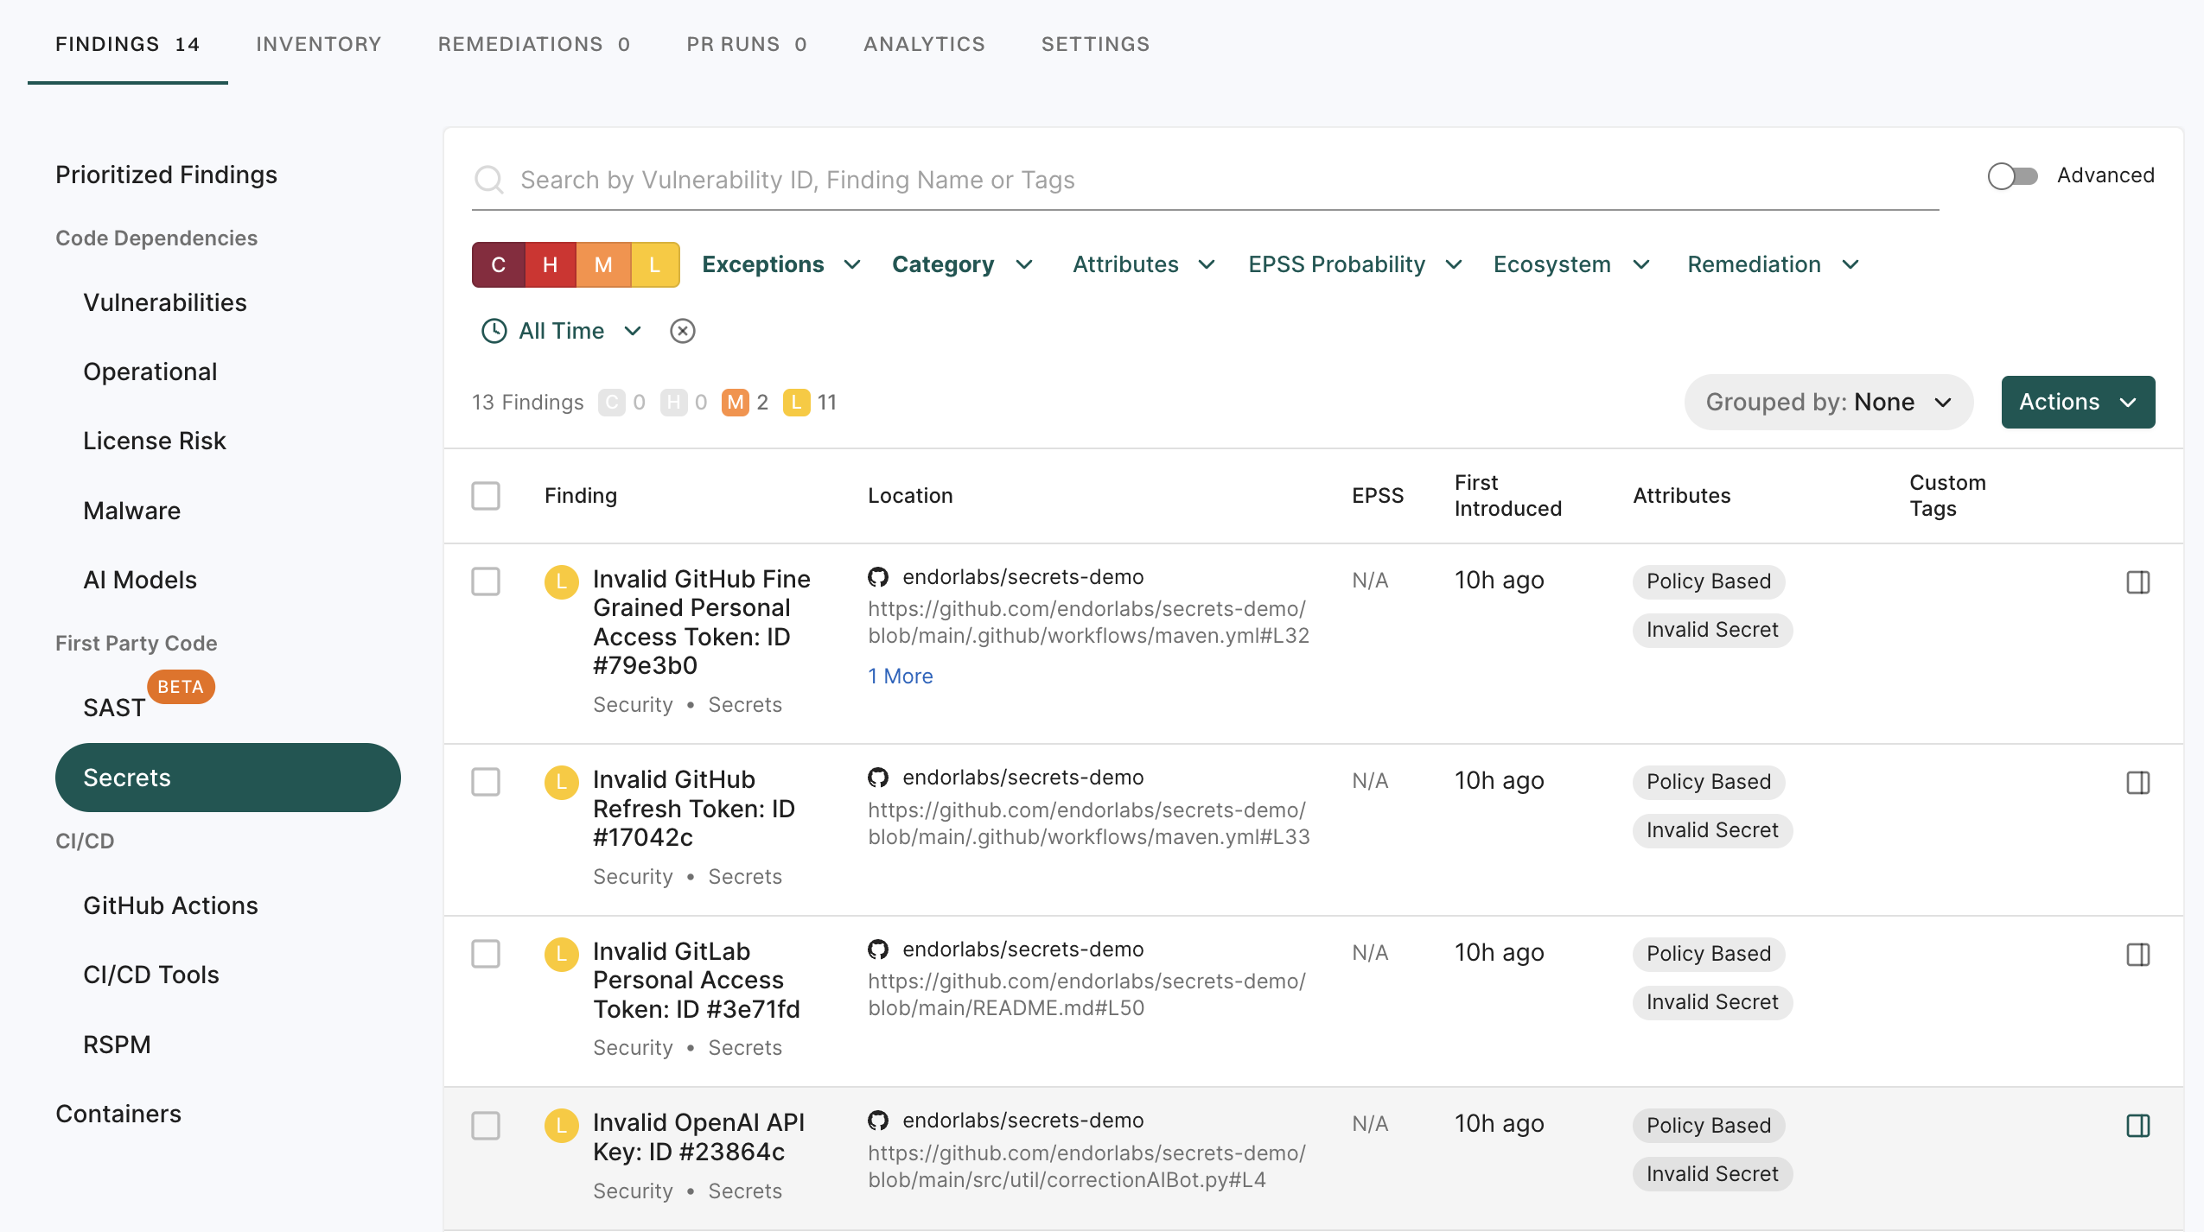Click GitHub logo in OpenAI API Key location
The image size is (2204, 1232).
[878, 1121]
